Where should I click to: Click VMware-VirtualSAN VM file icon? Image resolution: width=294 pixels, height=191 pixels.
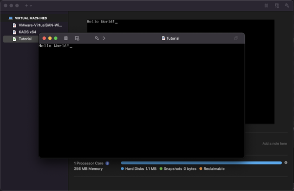14,25
